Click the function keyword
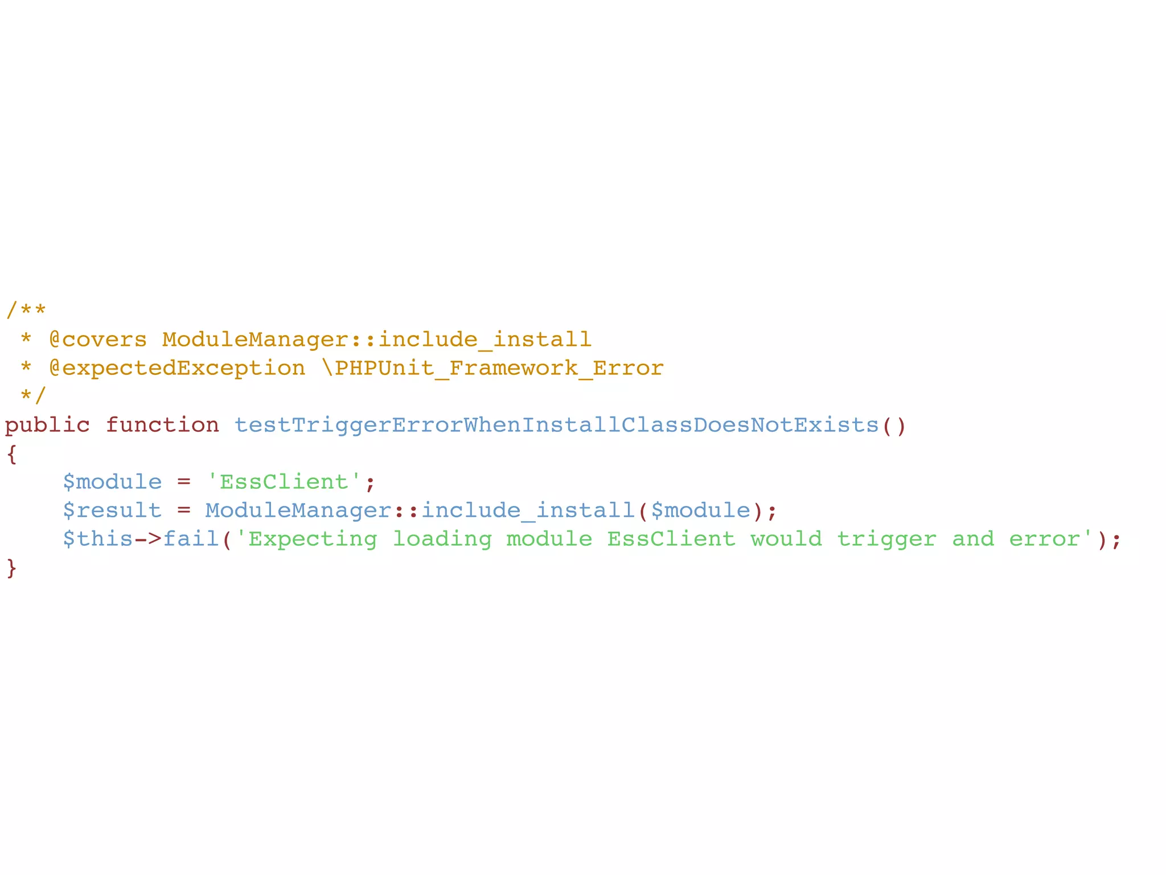Viewport: 1166px width, 875px height. 163,425
